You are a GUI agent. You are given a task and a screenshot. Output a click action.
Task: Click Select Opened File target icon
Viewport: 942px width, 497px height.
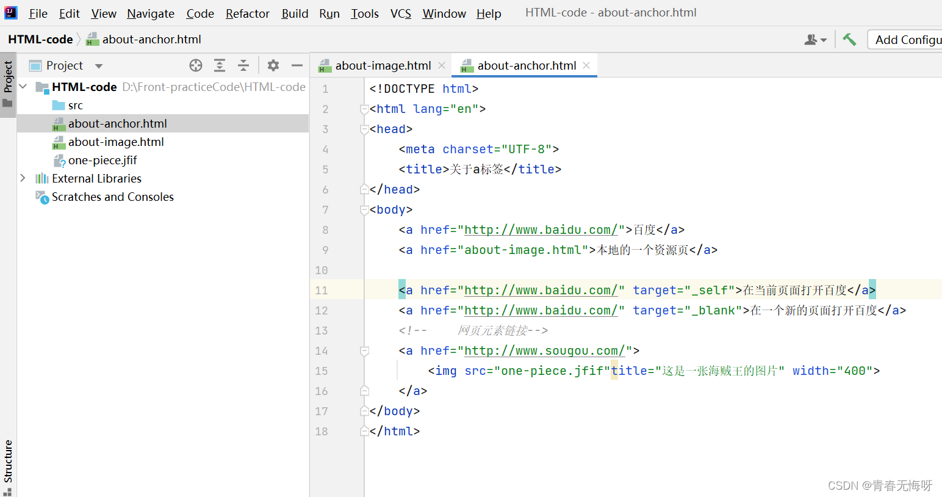196,65
